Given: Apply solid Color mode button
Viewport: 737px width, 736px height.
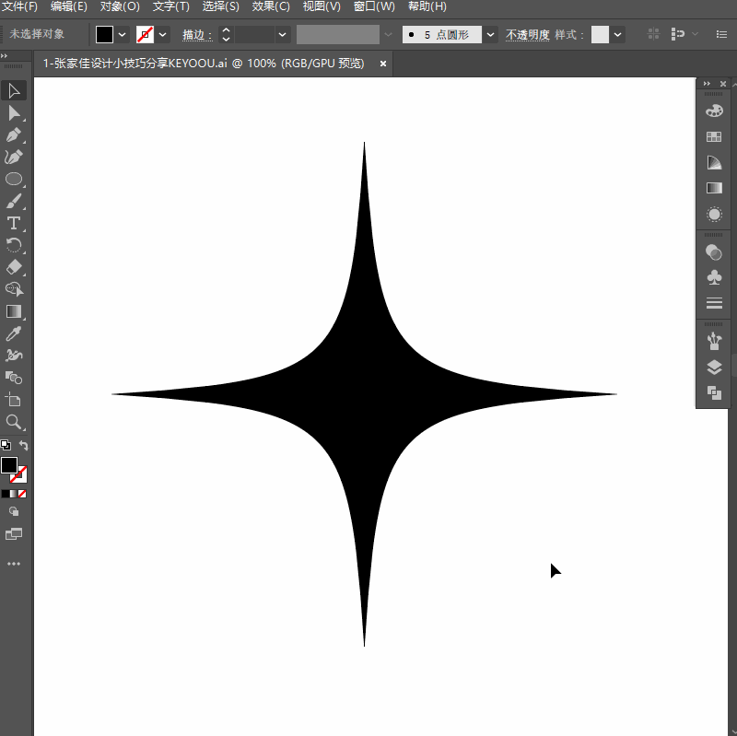Looking at the screenshot, I should point(6,494).
